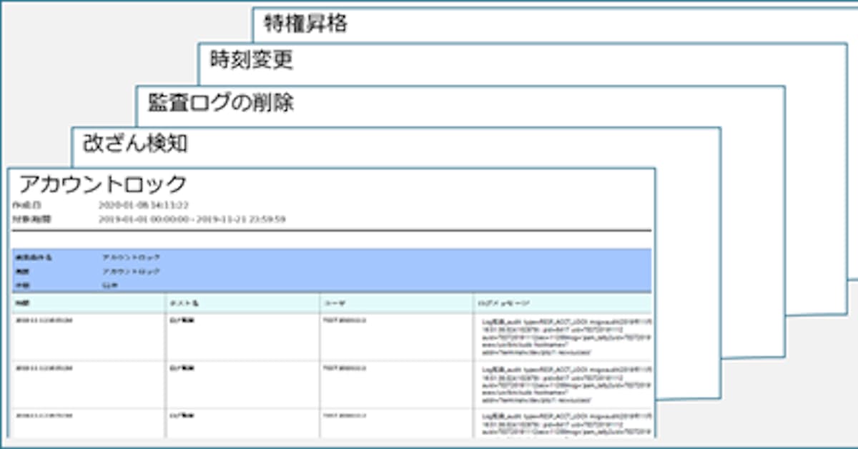Click the ホスト名 column header

184,303
